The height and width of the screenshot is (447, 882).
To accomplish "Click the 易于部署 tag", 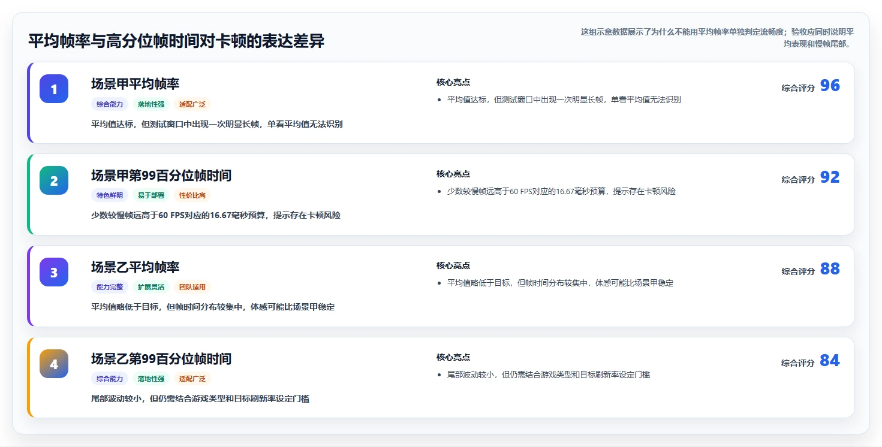I will tap(151, 195).
